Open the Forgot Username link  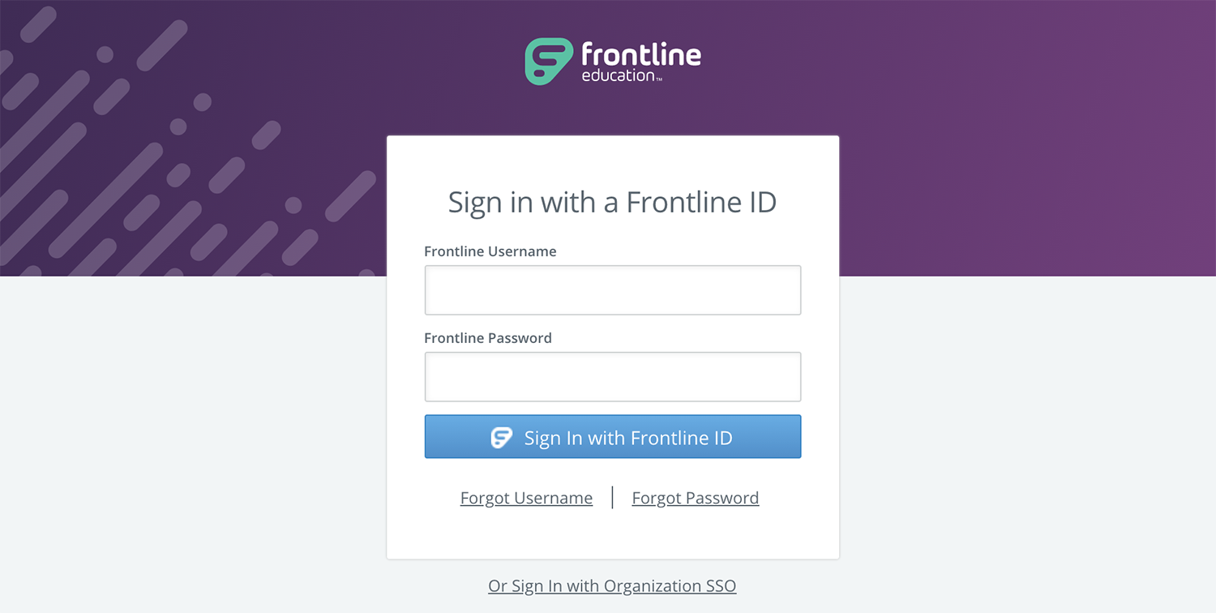[526, 498]
